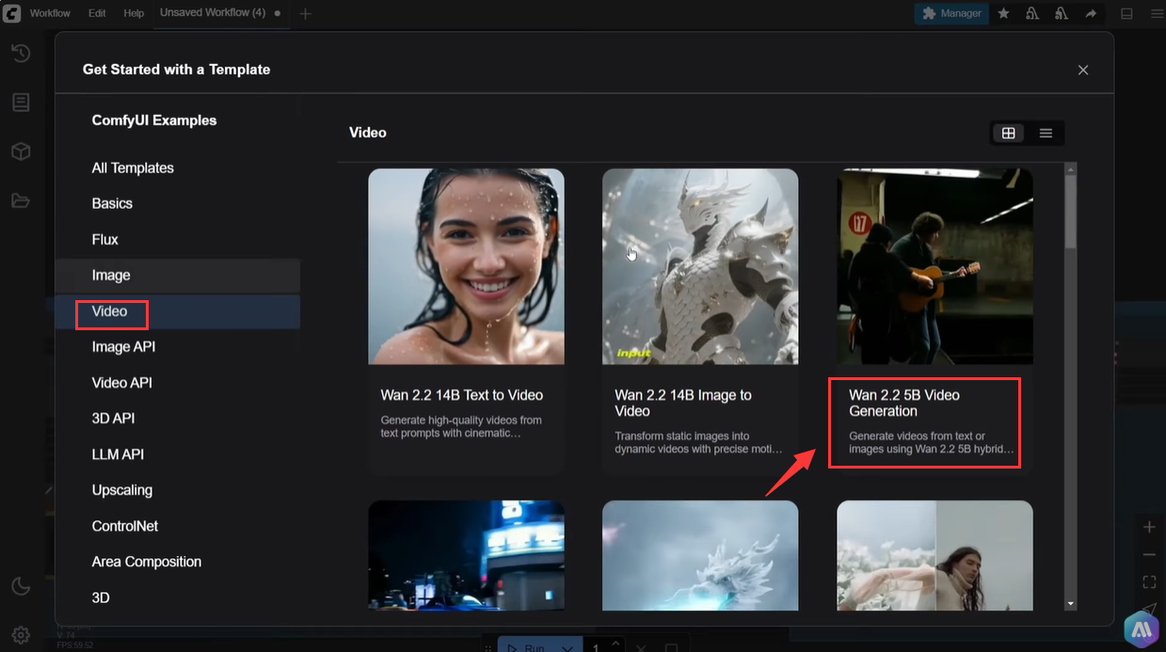This screenshot has height=652, width=1166.
Task: Click the Wan 2.2 14B Text to Video title
Action: [x=461, y=395]
